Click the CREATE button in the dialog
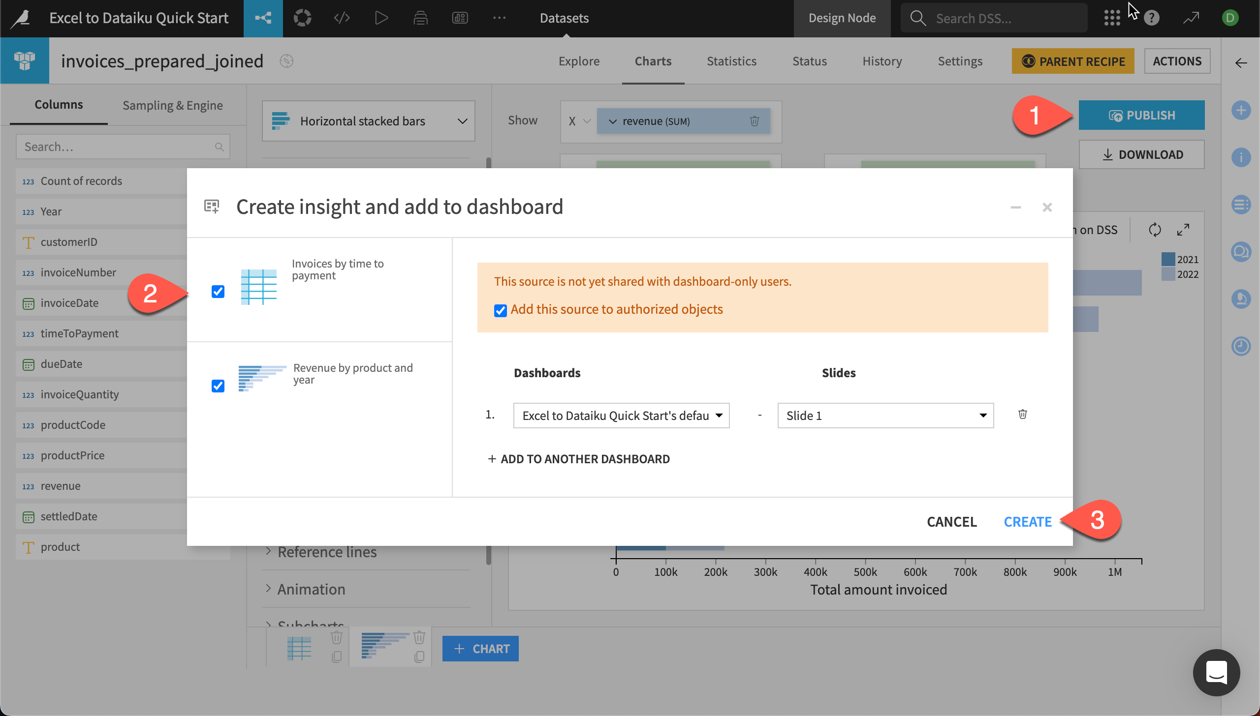The height and width of the screenshot is (716, 1260). (1027, 521)
